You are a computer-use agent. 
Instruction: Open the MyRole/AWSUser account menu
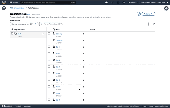tap(155, 2)
